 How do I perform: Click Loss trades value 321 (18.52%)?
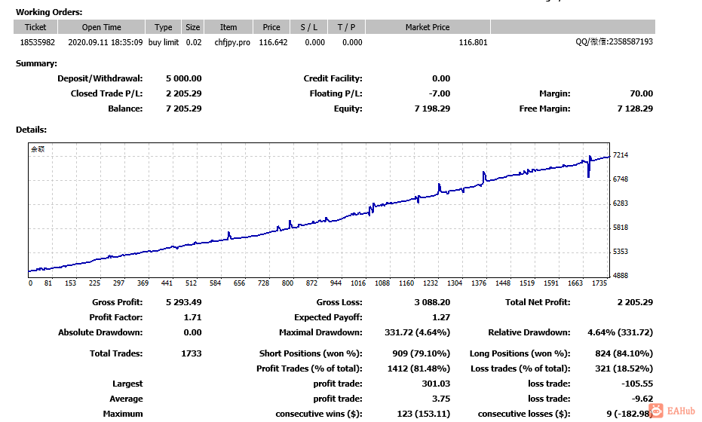click(x=624, y=368)
